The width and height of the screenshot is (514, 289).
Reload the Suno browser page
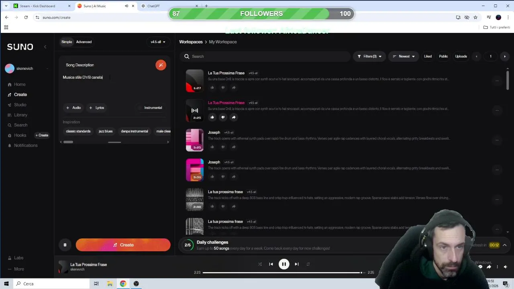pyautogui.click(x=26, y=17)
